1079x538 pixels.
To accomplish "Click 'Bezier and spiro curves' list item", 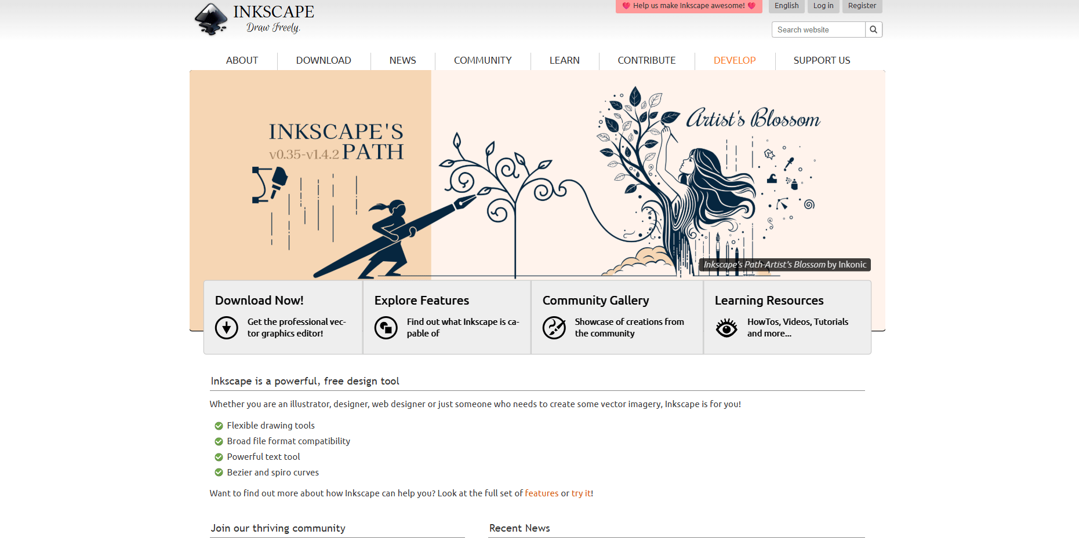I will point(273,473).
